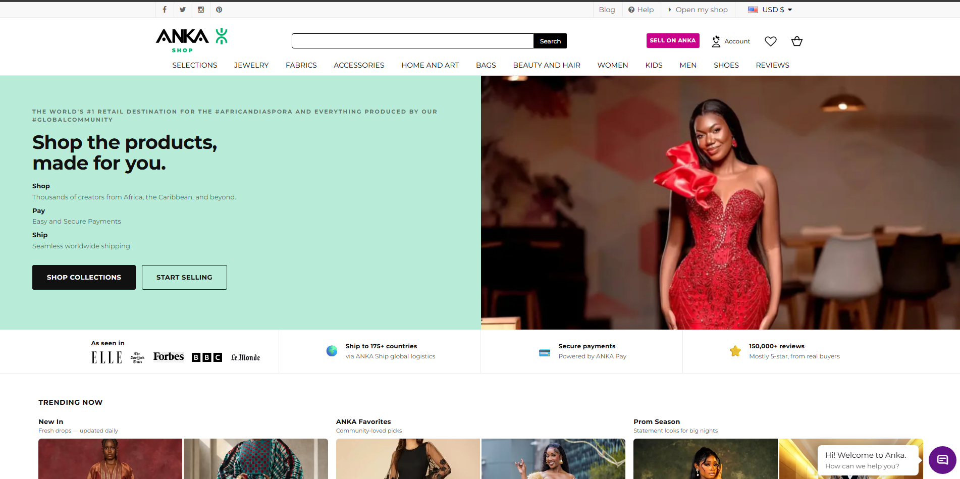Open second ANKA Favorites product thumbnail

(553, 459)
